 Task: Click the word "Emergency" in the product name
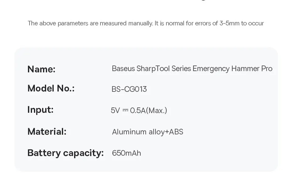point(211,69)
